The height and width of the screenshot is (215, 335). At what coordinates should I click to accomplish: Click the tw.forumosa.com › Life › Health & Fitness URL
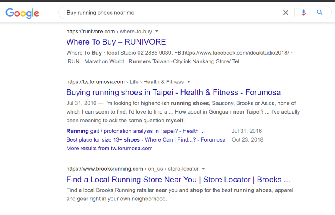point(125,82)
